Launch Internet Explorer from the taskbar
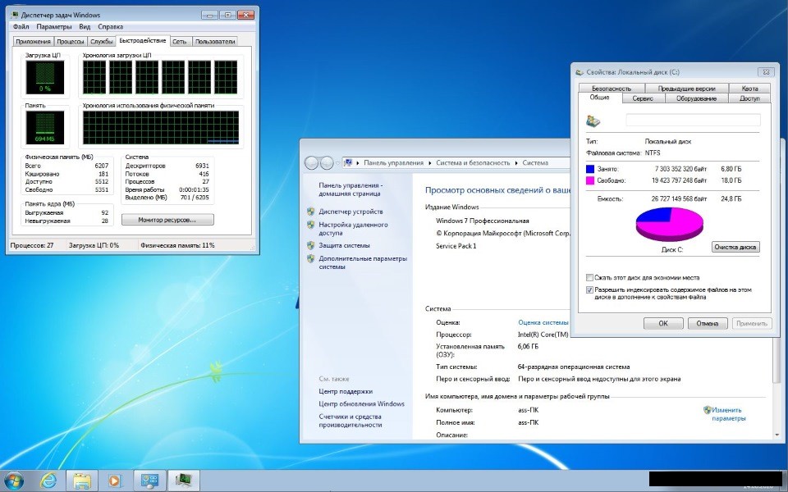788x492 pixels. (48, 481)
